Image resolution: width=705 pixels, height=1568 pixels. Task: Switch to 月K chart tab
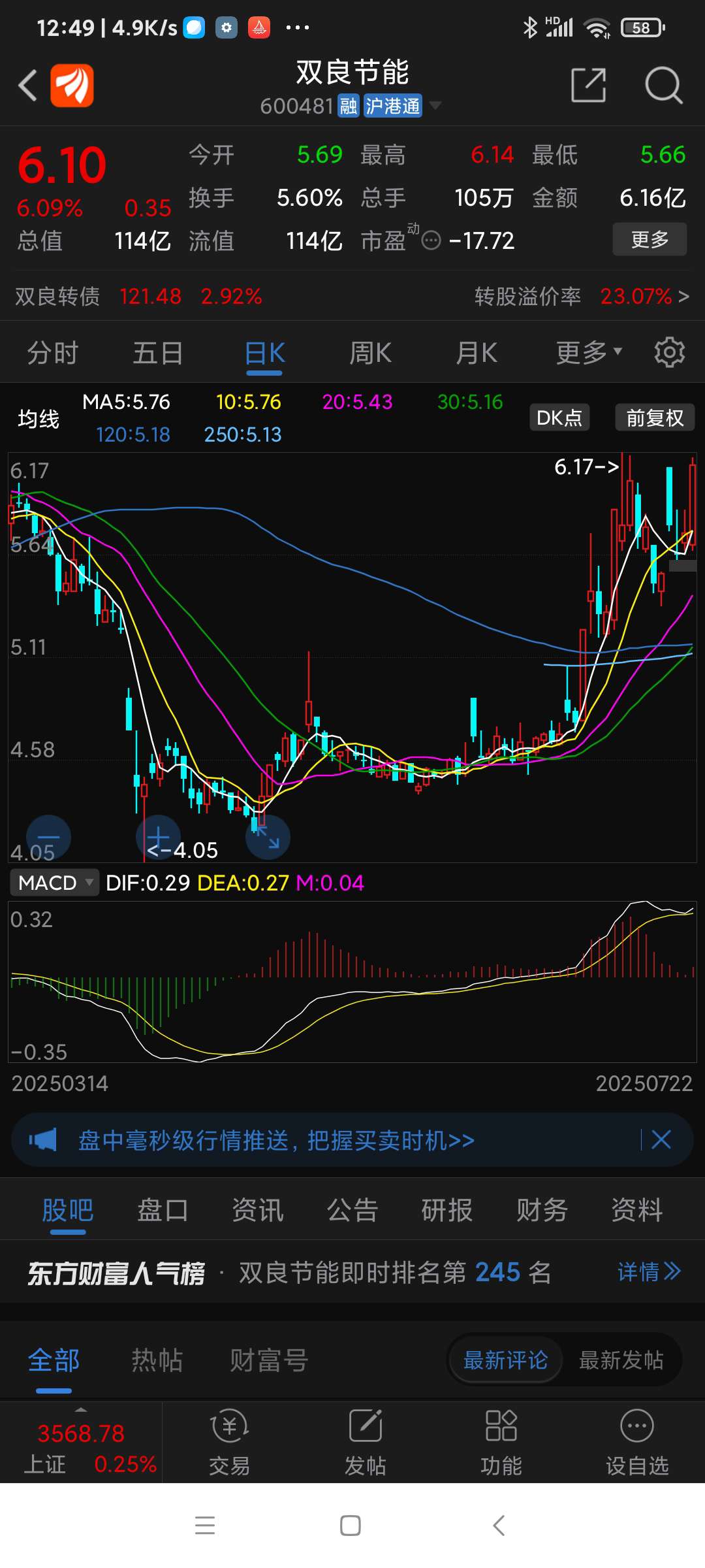click(x=477, y=353)
